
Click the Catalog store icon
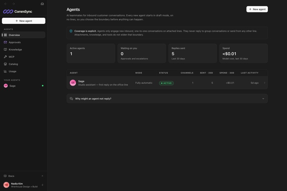pyautogui.click(x=5, y=64)
